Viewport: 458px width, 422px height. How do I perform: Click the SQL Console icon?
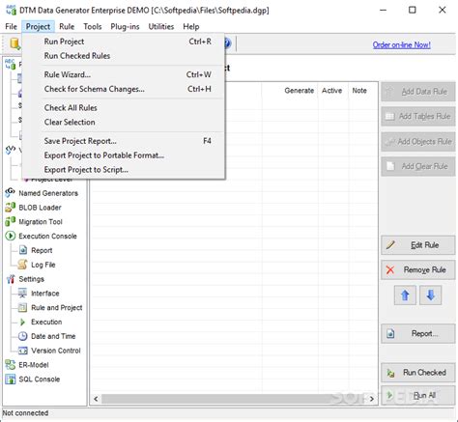[10, 380]
